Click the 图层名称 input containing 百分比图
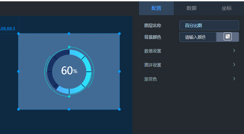This screenshot has height=134, width=244. pyautogui.click(x=209, y=25)
